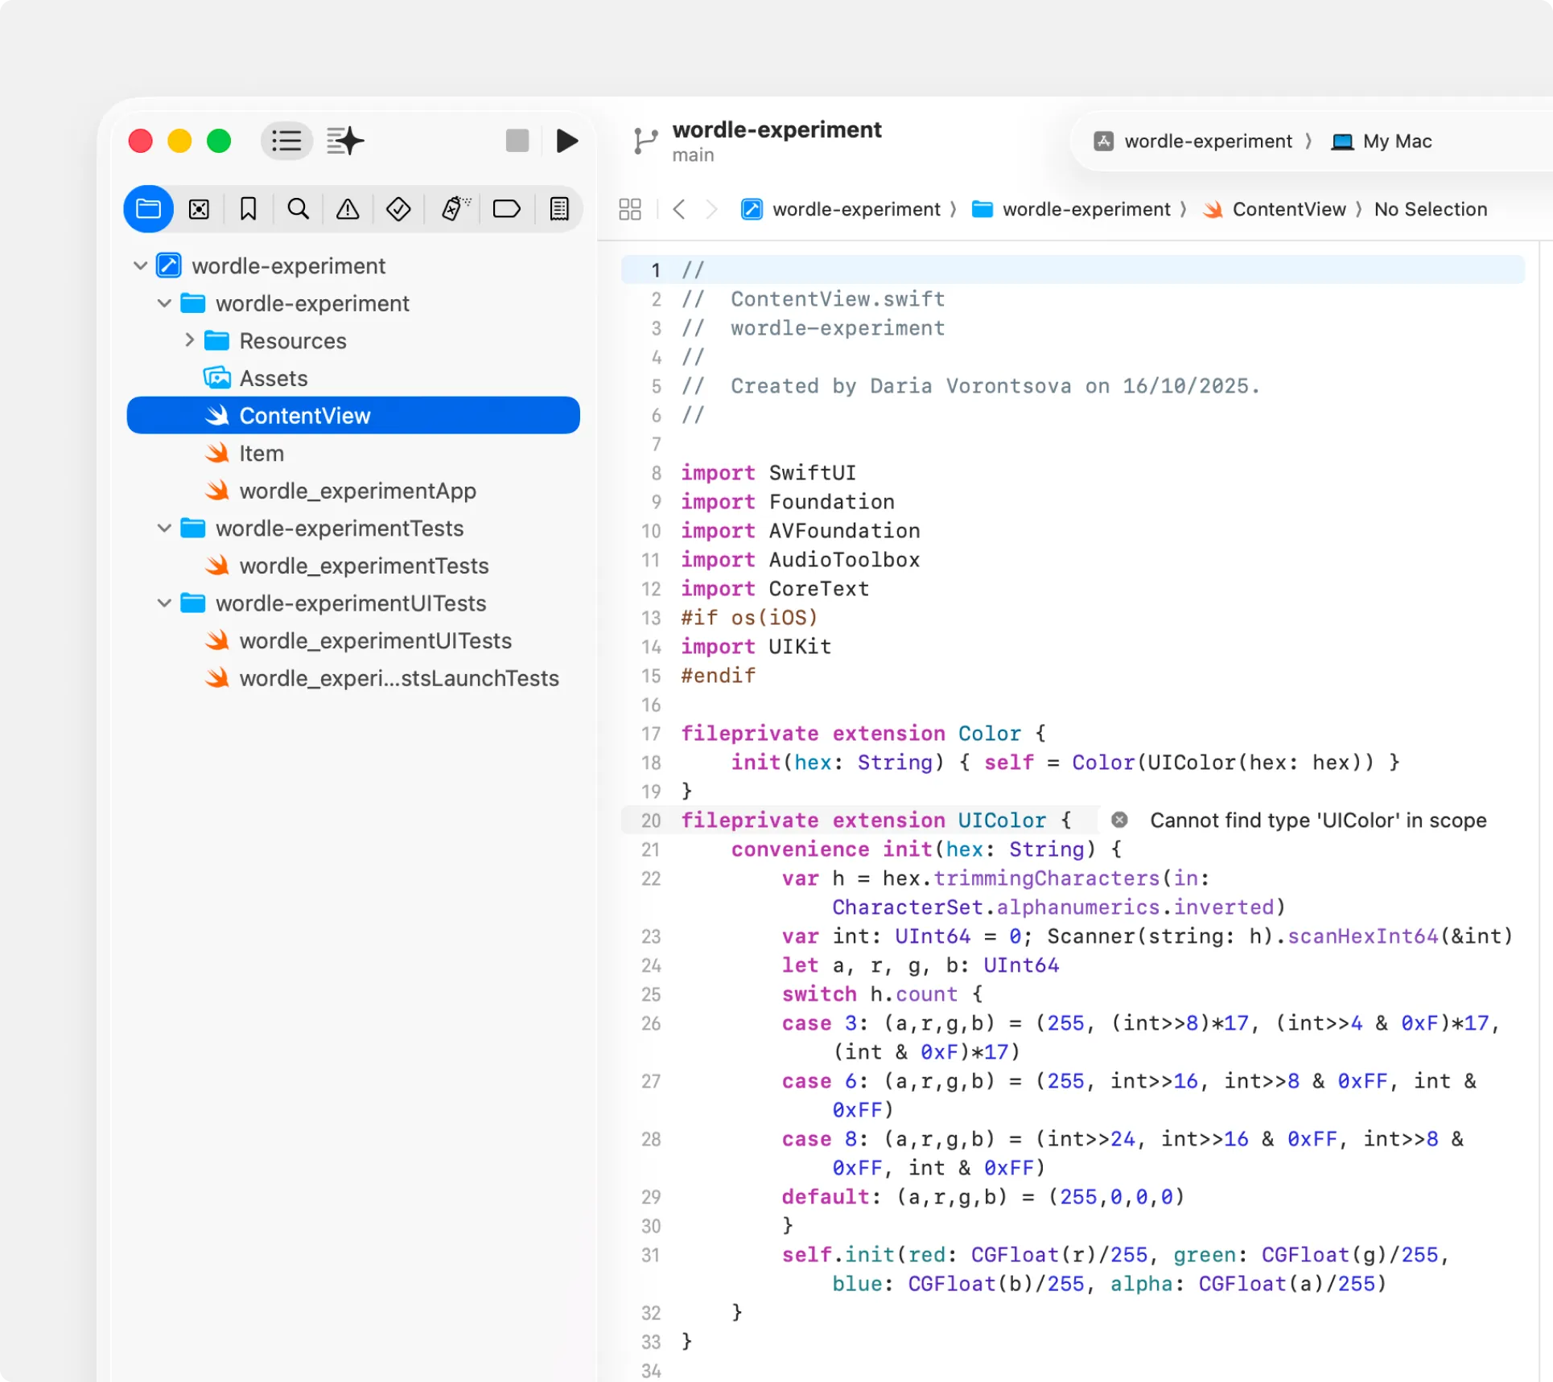Click ContentView in the jump bar

(x=1274, y=209)
